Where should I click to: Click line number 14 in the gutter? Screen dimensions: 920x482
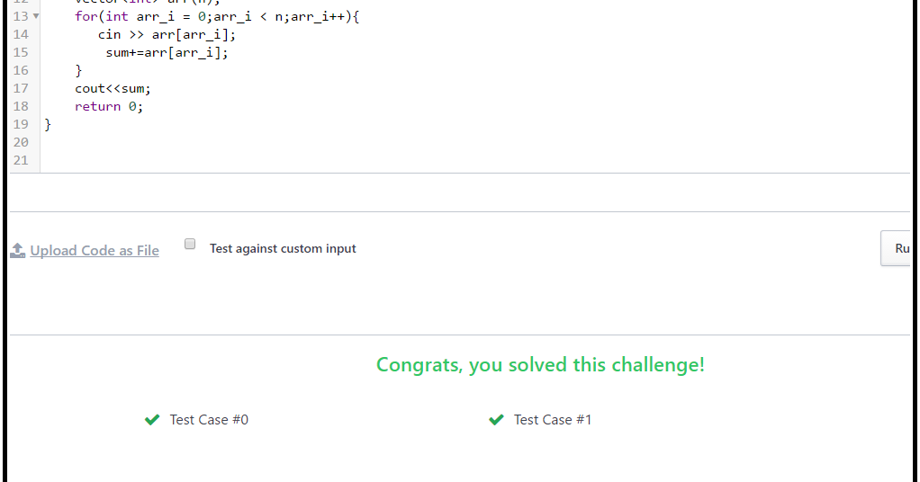21,34
